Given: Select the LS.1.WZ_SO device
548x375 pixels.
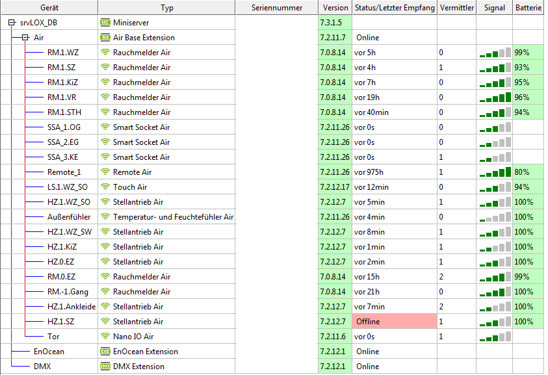Looking at the screenshot, I should pos(68,187).
